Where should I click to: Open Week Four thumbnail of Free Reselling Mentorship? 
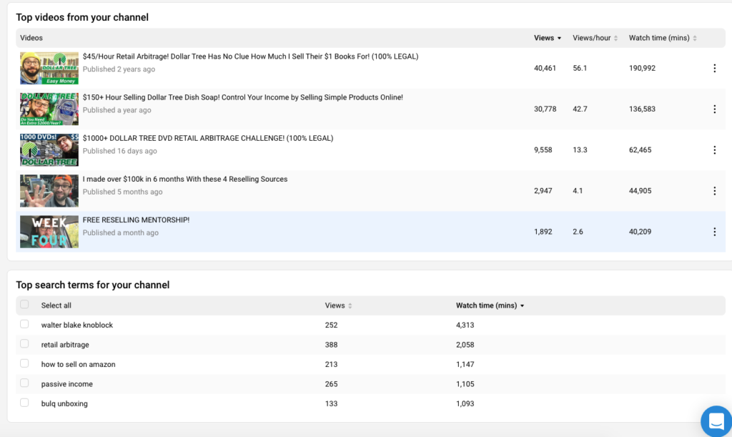[x=49, y=232]
